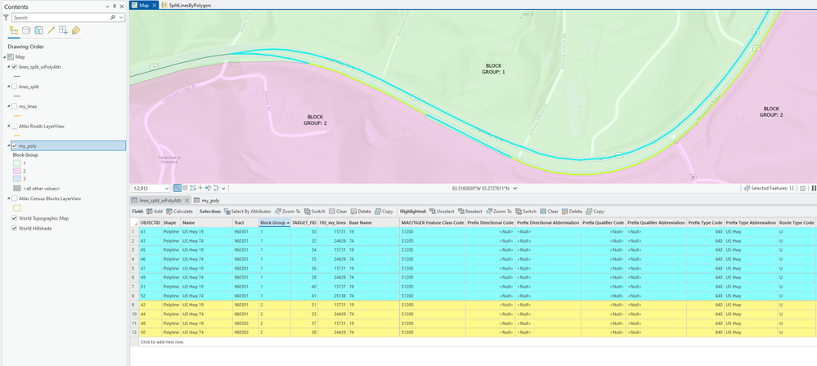Image resolution: width=817 pixels, height=366 pixels.
Task: Collapse my_poly layer legend
Action: 7,146
